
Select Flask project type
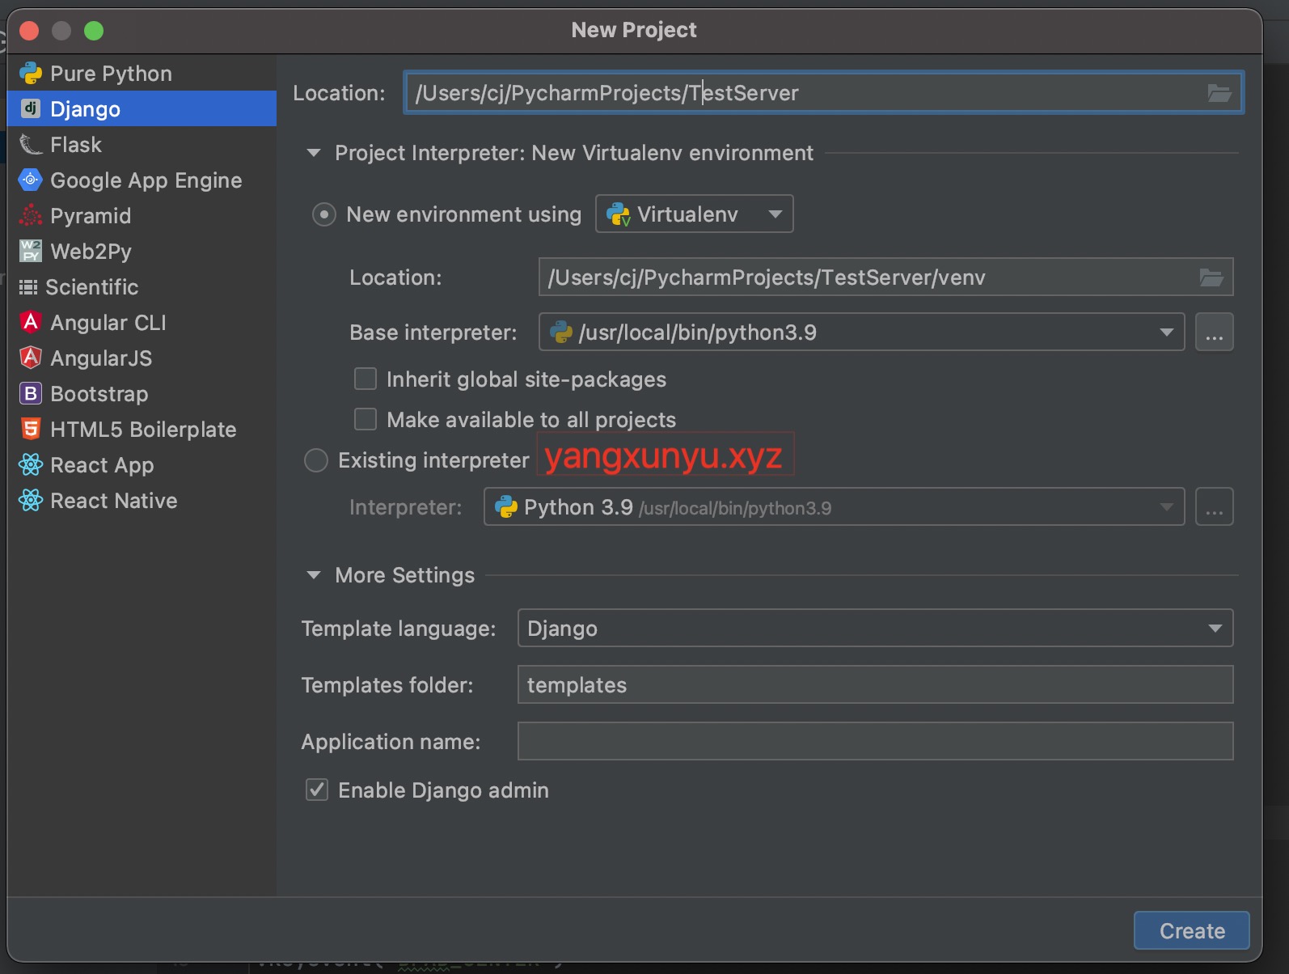142,145
